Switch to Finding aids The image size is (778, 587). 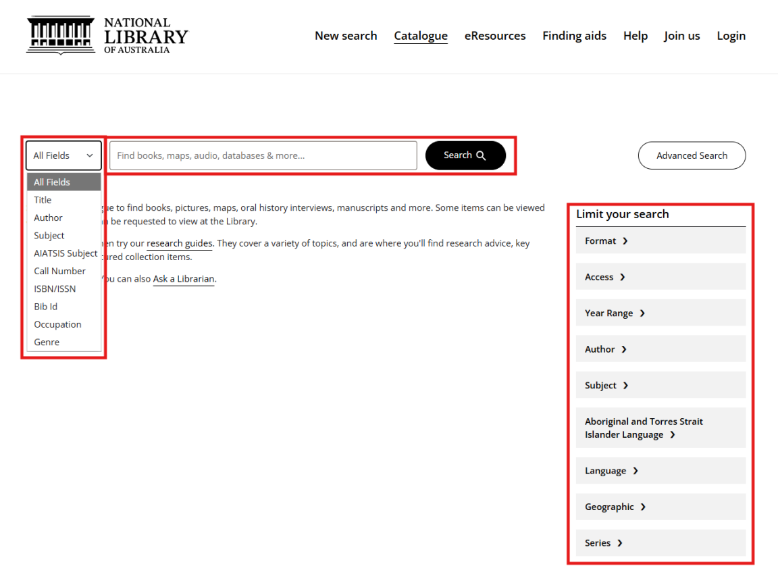(x=574, y=35)
